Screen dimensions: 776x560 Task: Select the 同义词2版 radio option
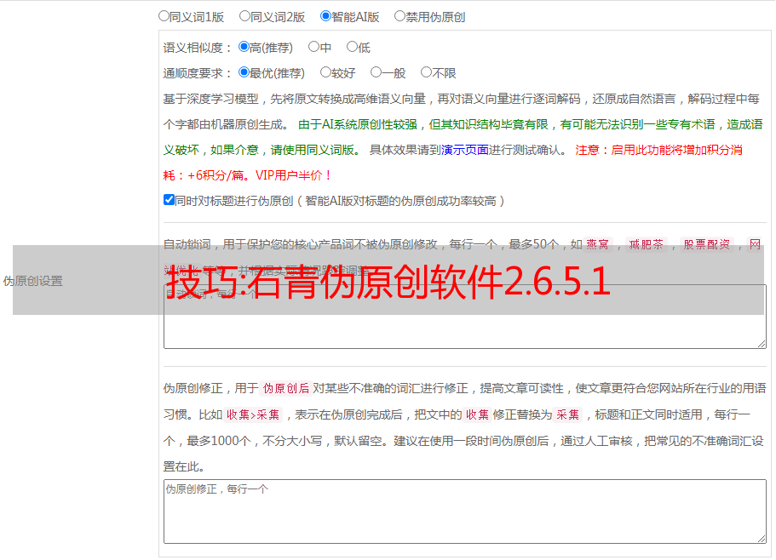(x=244, y=16)
